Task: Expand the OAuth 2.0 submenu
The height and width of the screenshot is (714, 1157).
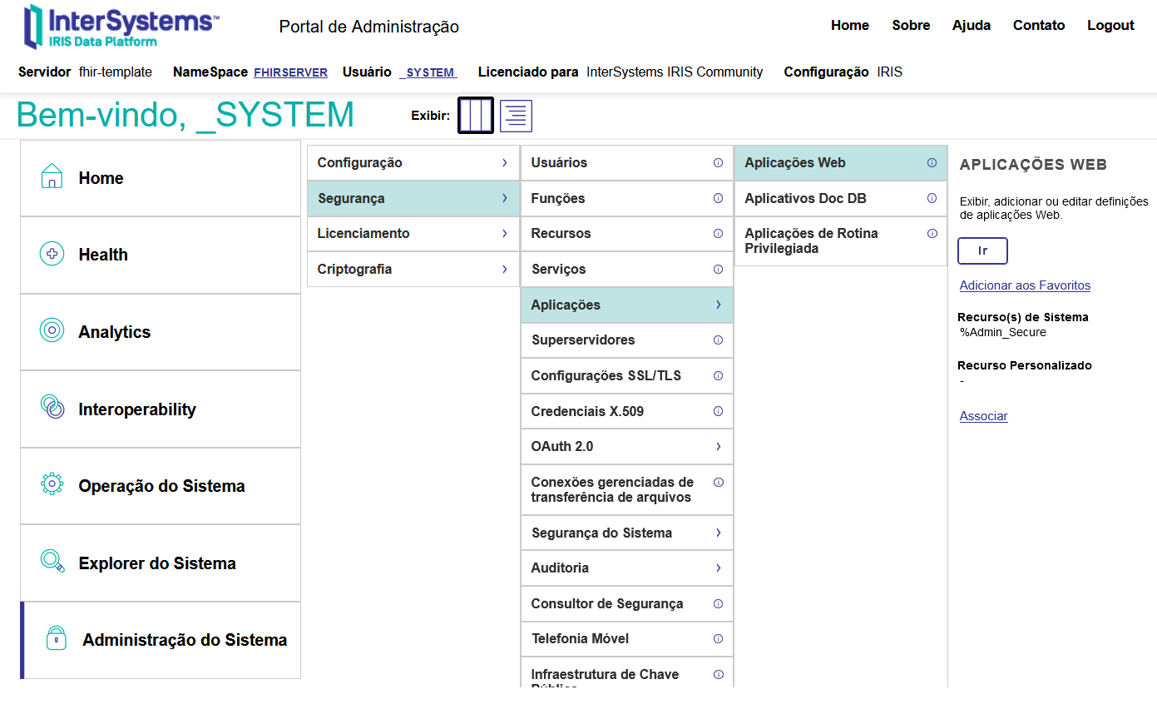Action: pos(718,447)
